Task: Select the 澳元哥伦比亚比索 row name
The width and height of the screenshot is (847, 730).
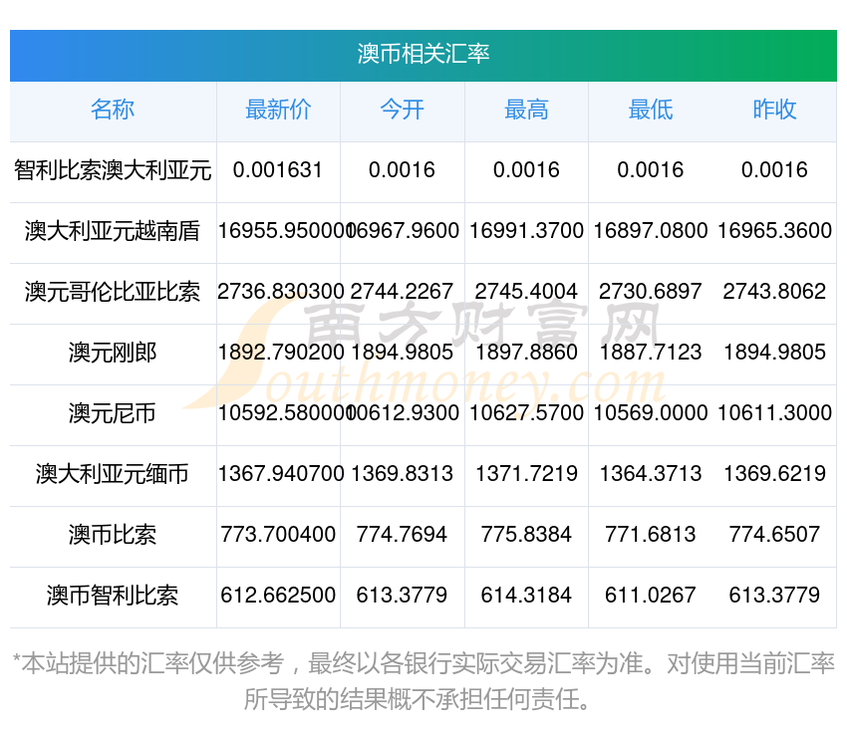Action: [113, 292]
